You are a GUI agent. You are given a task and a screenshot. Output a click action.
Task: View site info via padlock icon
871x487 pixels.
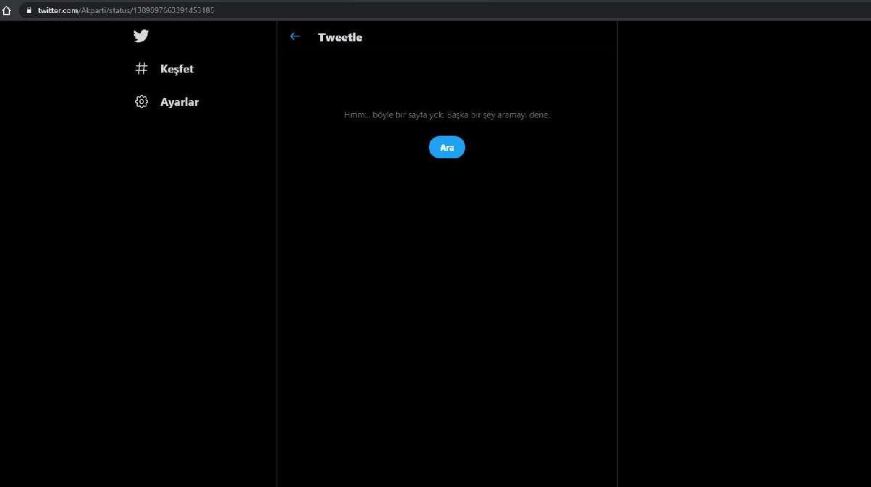(29, 10)
